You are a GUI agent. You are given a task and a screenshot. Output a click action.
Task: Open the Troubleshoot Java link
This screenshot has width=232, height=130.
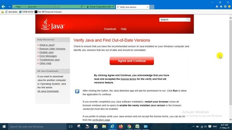(x=49, y=60)
